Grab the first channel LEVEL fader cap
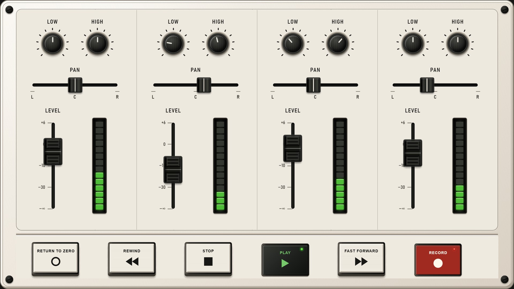The height and width of the screenshot is (289, 514). (x=53, y=151)
